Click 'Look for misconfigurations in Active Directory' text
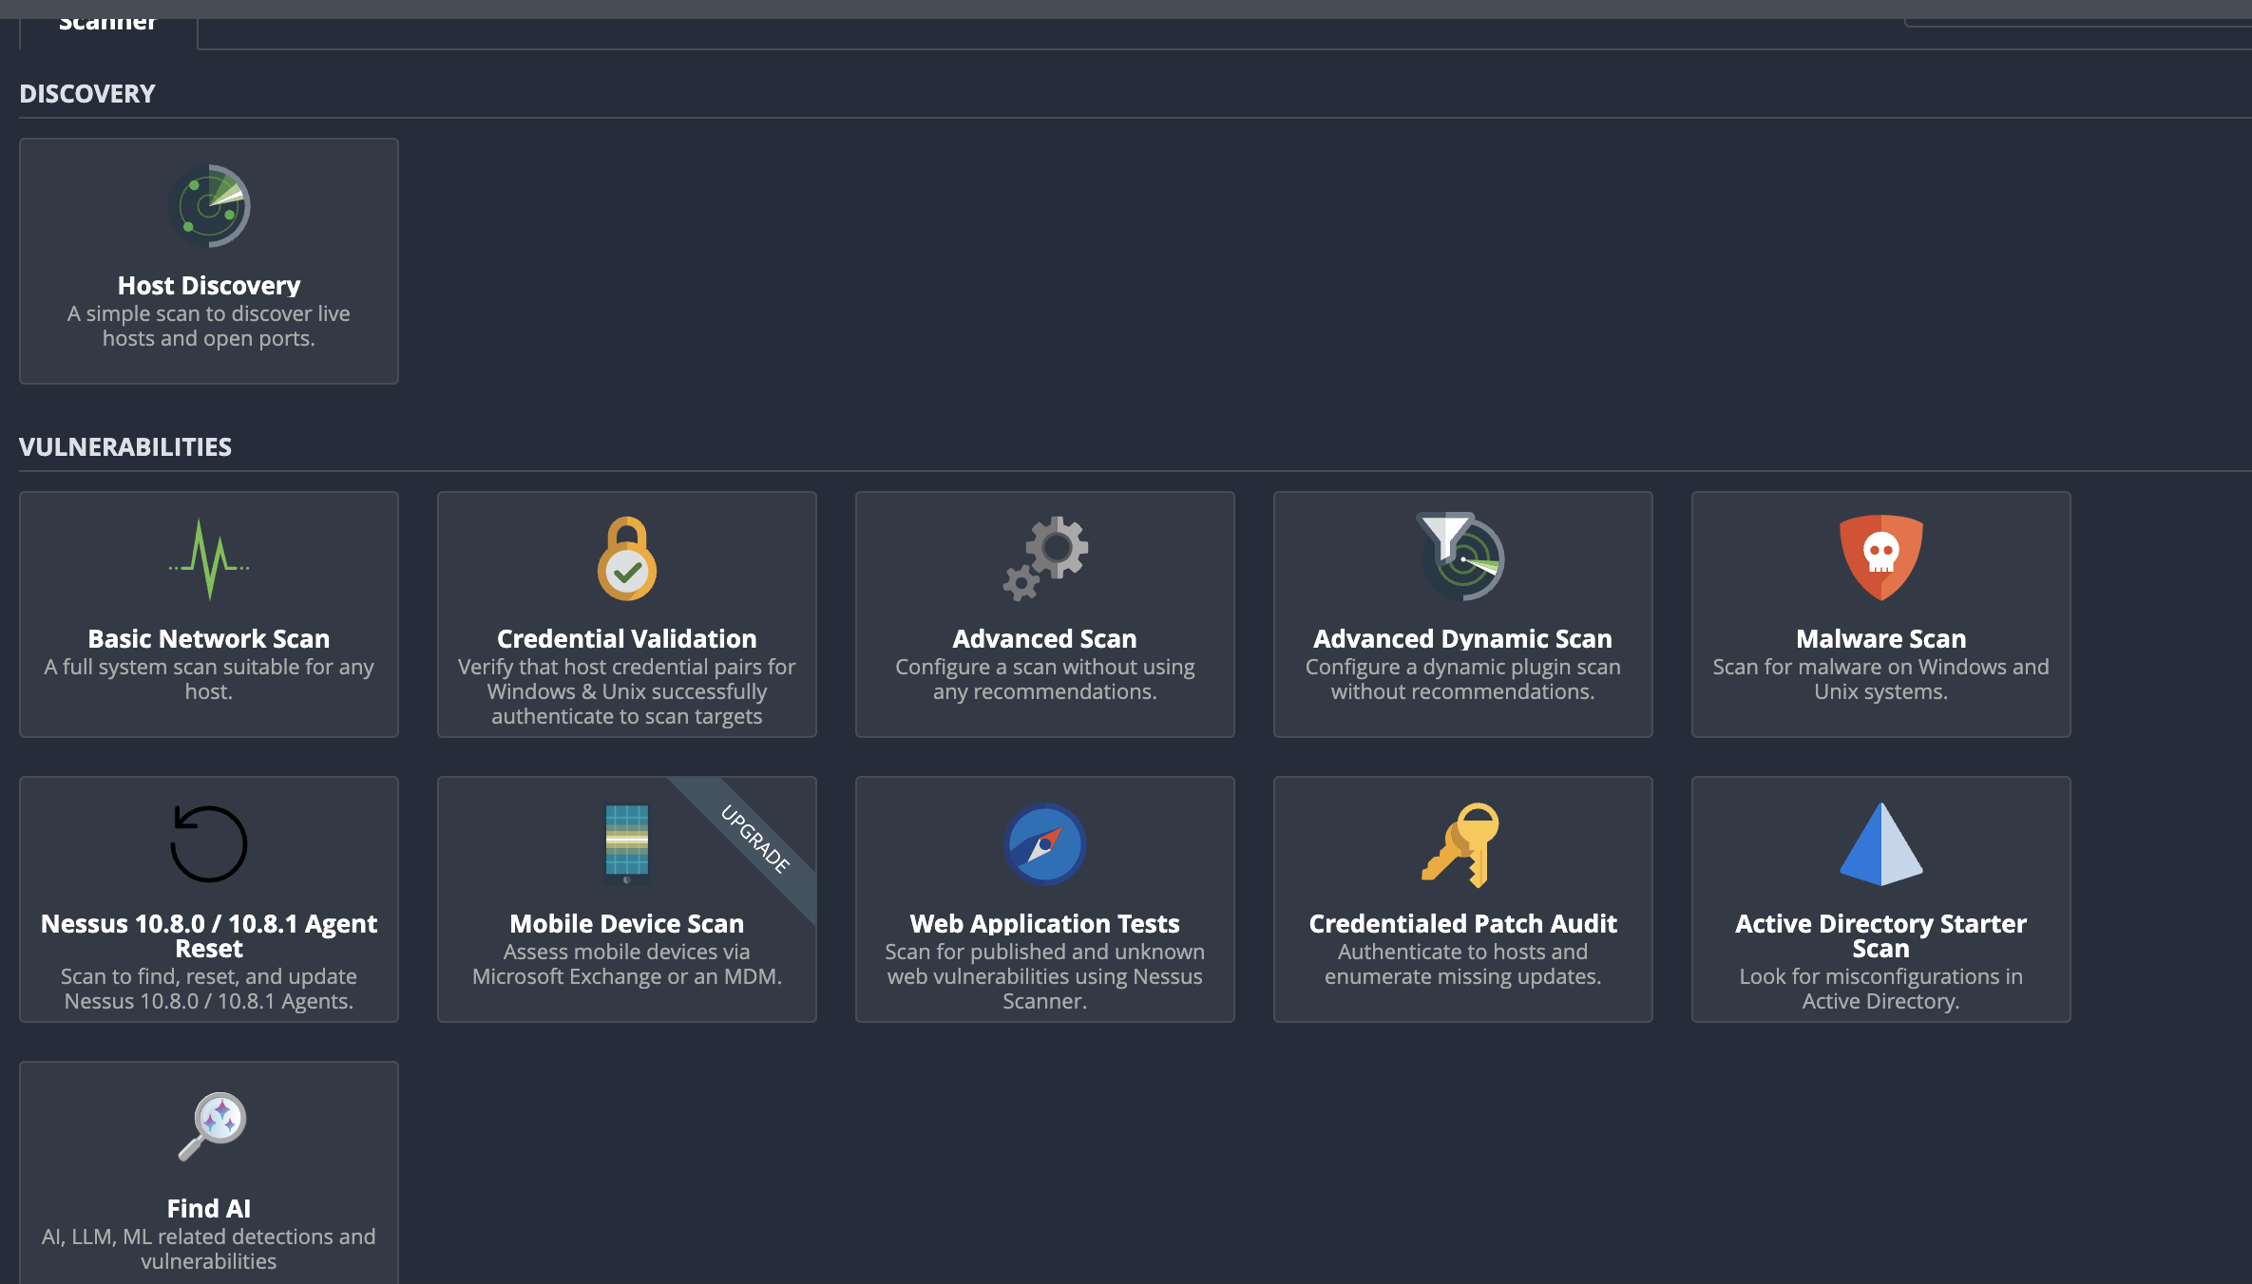This screenshot has height=1284, width=2252. pyautogui.click(x=1881, y=989)
